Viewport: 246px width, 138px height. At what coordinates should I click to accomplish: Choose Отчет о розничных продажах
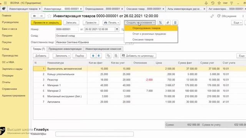pyautogui.click(x=151, y=34)
